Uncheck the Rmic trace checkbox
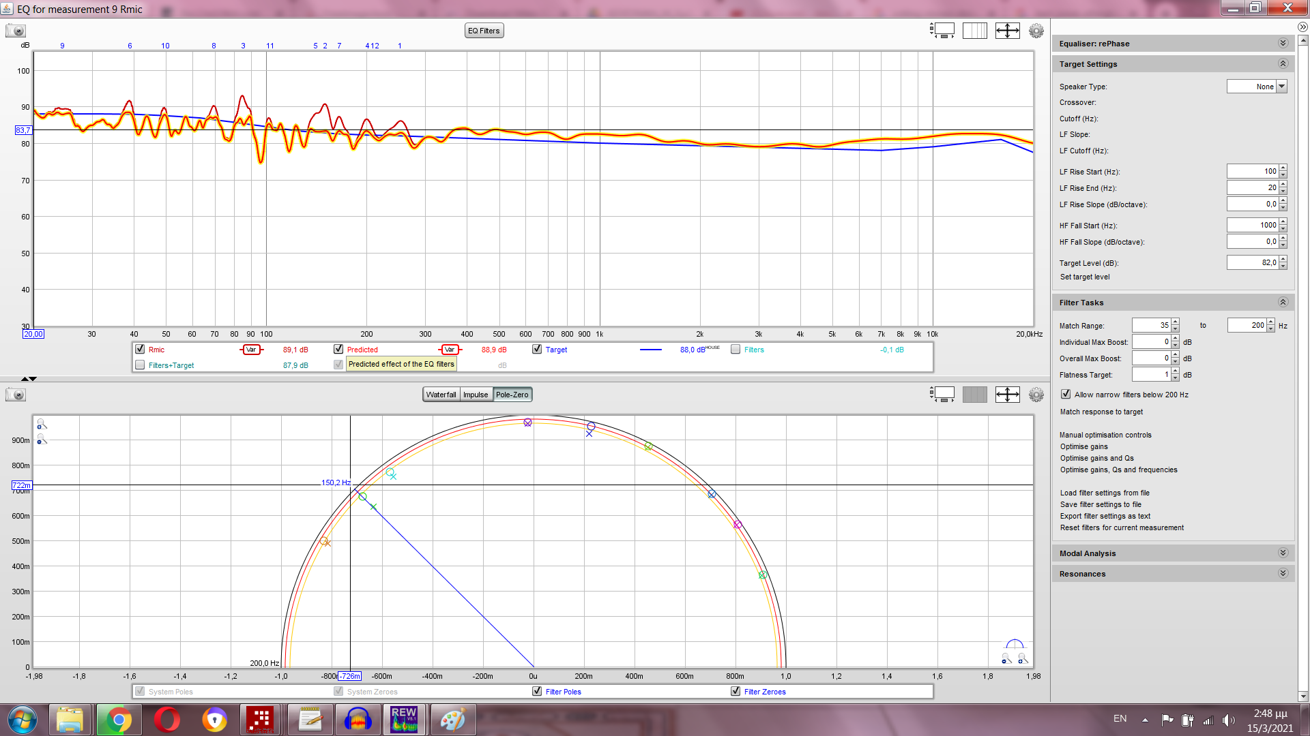The width and height of the screenshot is (1310, 736). pyautogui.click(x=140, y=349)
